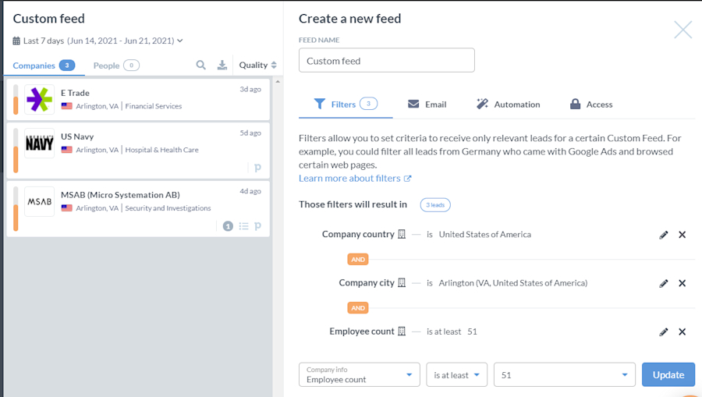Click the '4d ago' timestamp on MSAB
The image size is (702, 397).
[x=250, y=191]
